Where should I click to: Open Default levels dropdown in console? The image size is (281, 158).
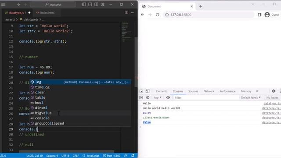251,97
